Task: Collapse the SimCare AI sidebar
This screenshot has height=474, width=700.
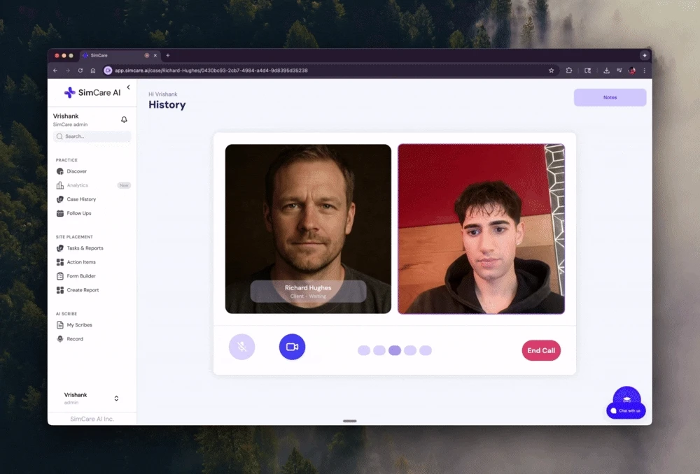Action: tap(128, 87)
